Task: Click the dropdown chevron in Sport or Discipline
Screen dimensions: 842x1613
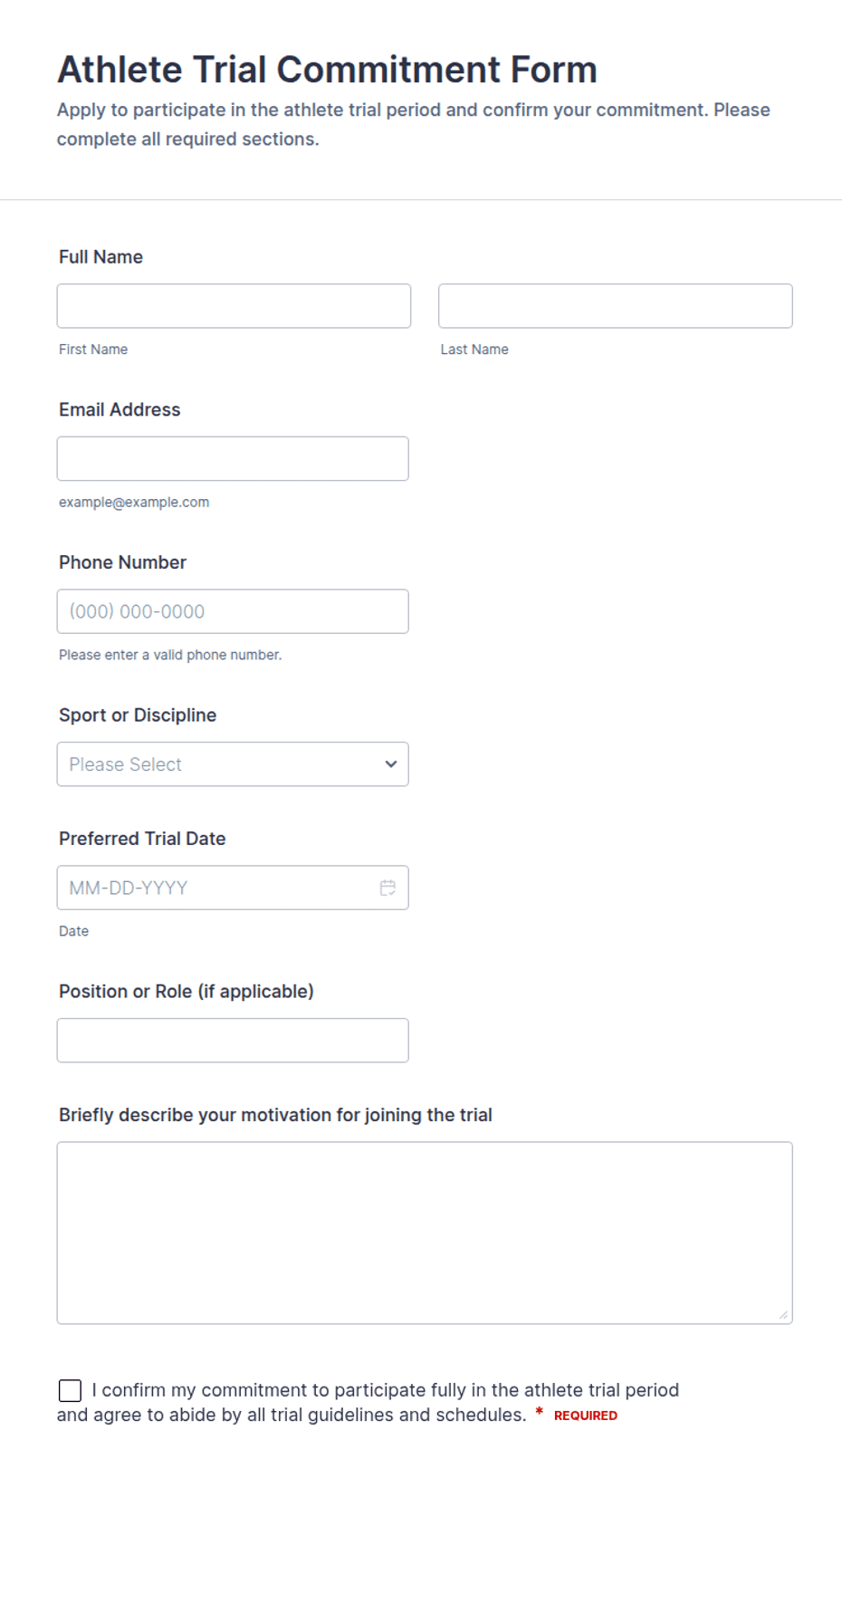Action: coord(391,764)
